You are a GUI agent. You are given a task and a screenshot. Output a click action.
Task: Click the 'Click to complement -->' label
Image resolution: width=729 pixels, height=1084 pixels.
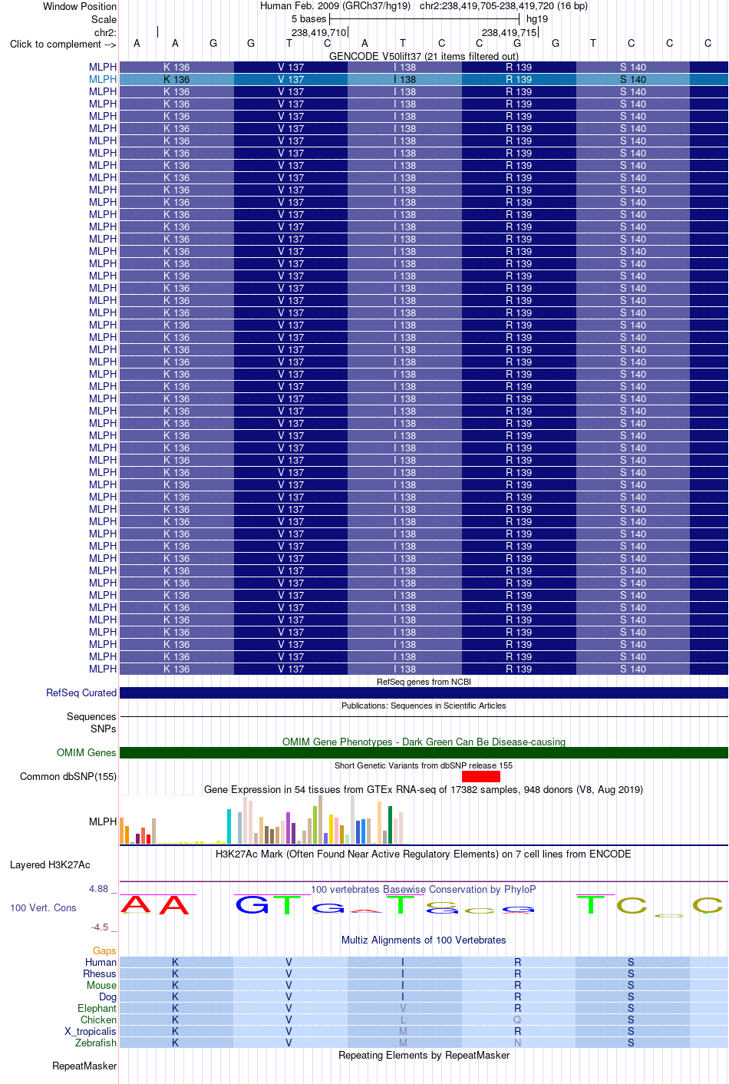coord(63,44)
